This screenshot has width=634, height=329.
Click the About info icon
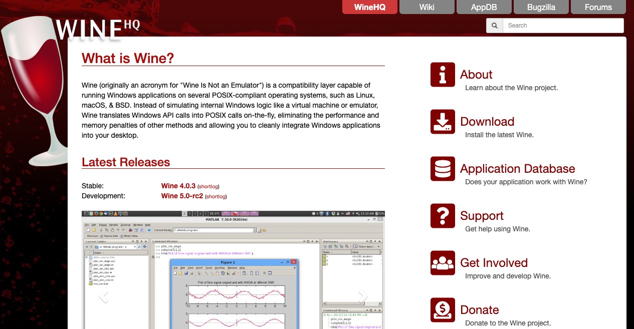pos(443,75)
